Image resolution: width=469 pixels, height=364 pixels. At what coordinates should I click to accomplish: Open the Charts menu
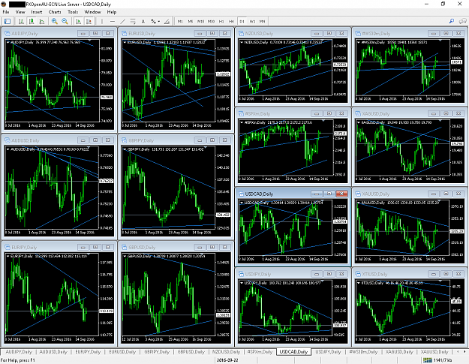point(55,12)
